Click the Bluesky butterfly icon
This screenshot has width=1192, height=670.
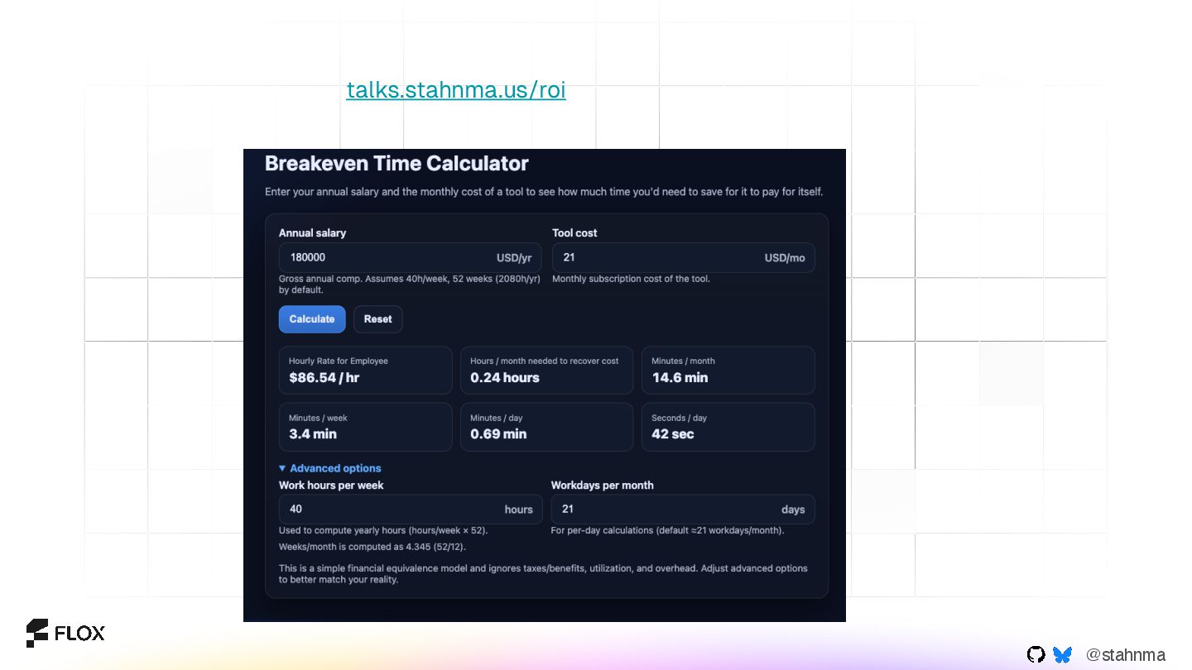(1062, 655)
